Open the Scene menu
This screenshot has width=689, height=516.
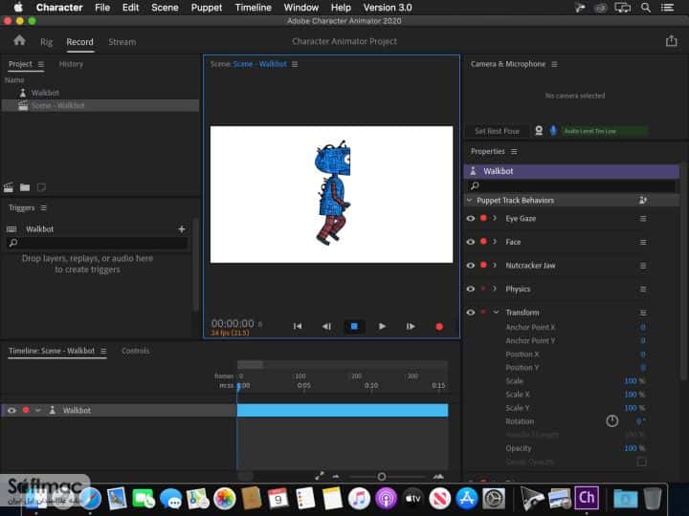[165, 8]
